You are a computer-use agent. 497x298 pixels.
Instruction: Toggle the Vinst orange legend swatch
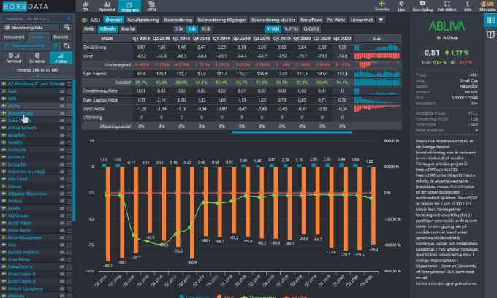pyautogui.click(x=219, y=297)
